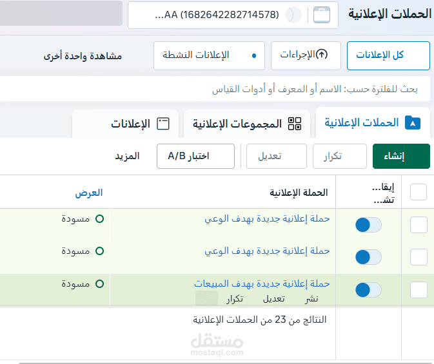Click the اختبار A/B test button
Screen dimensions: 434x364
coord(195,156)
